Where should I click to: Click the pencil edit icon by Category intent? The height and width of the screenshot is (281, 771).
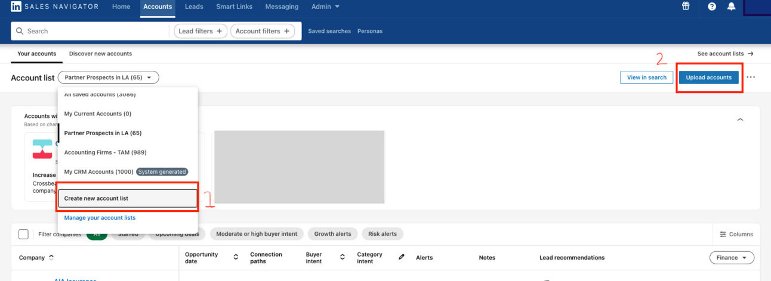coord(402,257)
